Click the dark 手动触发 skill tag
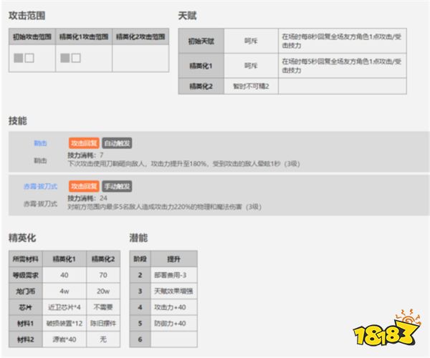The height and width of the screenshot is (358, 430). coord(117,186)
